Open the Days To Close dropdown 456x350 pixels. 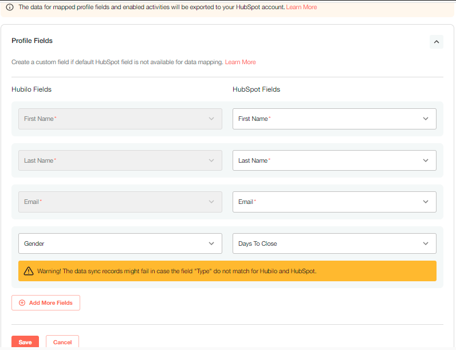point(335,243)
